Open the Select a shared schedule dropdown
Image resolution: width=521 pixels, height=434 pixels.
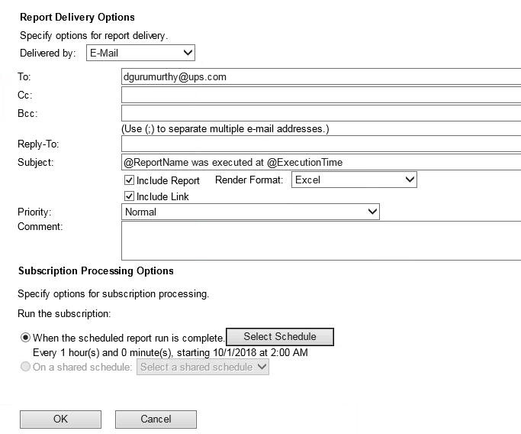coord(202,368)
